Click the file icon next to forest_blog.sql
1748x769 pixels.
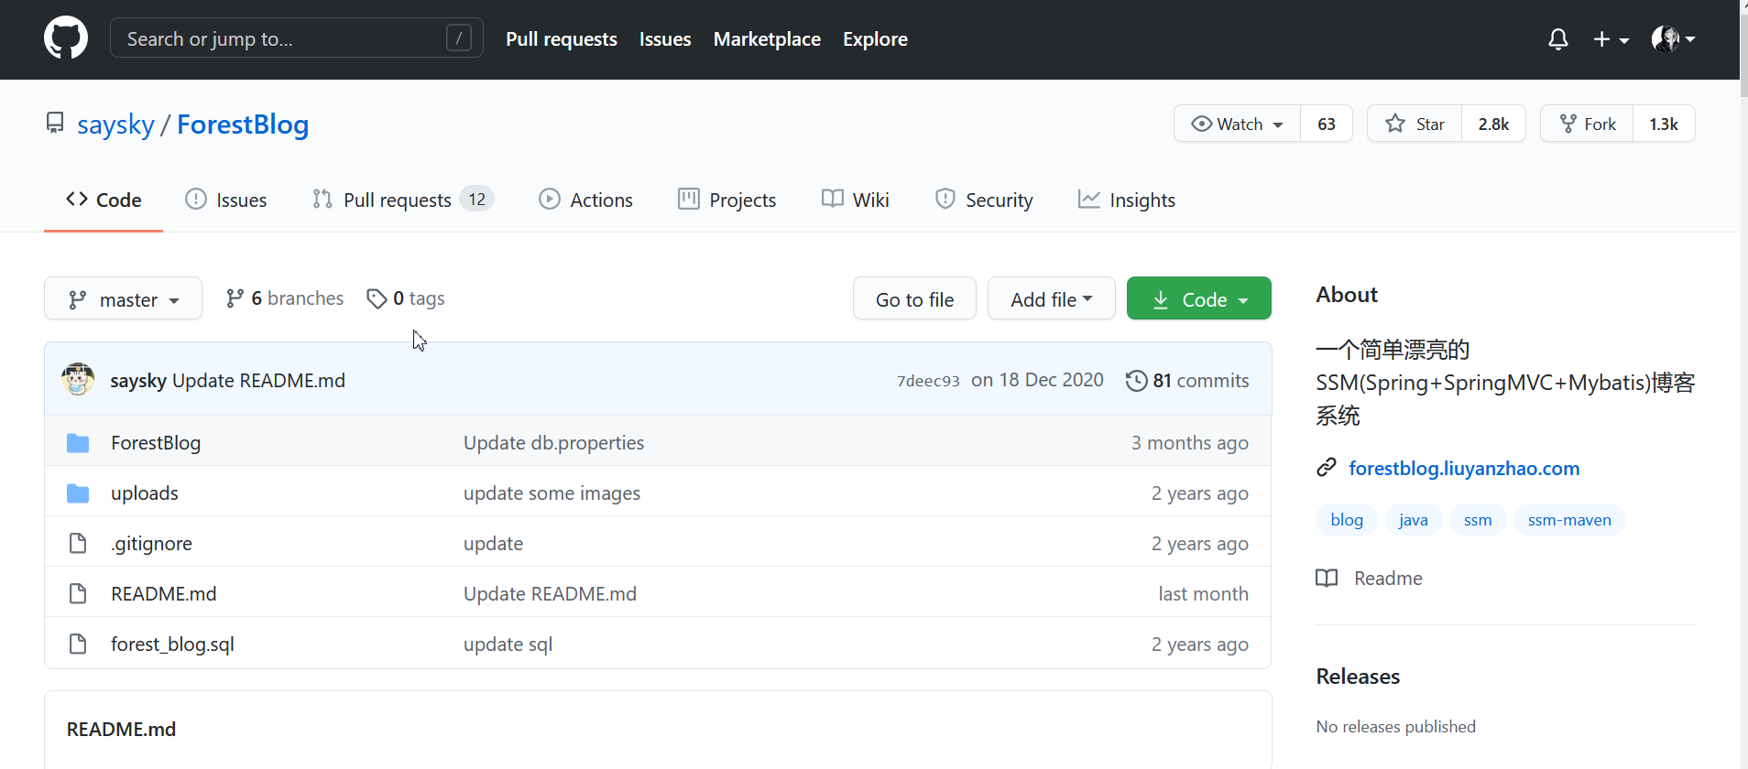pos(78,644)
